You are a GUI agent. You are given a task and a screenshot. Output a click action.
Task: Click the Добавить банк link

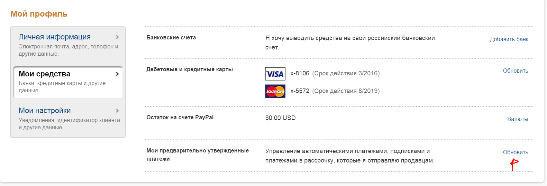(509, 39)
